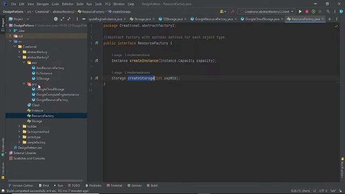The width and height of the screenshot is (345, 194).
Task: Open the Refactor menu
Action: coord(67,4)
